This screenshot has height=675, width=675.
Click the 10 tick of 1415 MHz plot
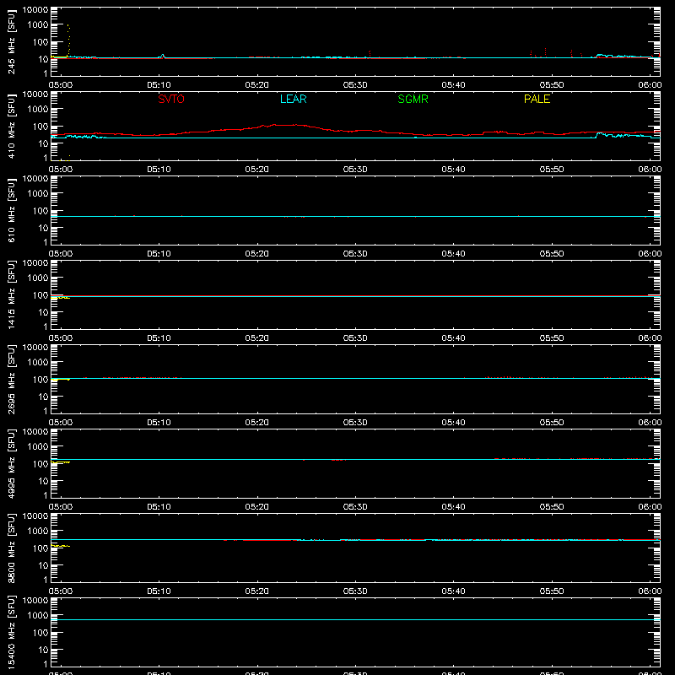pyautogui.click(x=43, y=312)
